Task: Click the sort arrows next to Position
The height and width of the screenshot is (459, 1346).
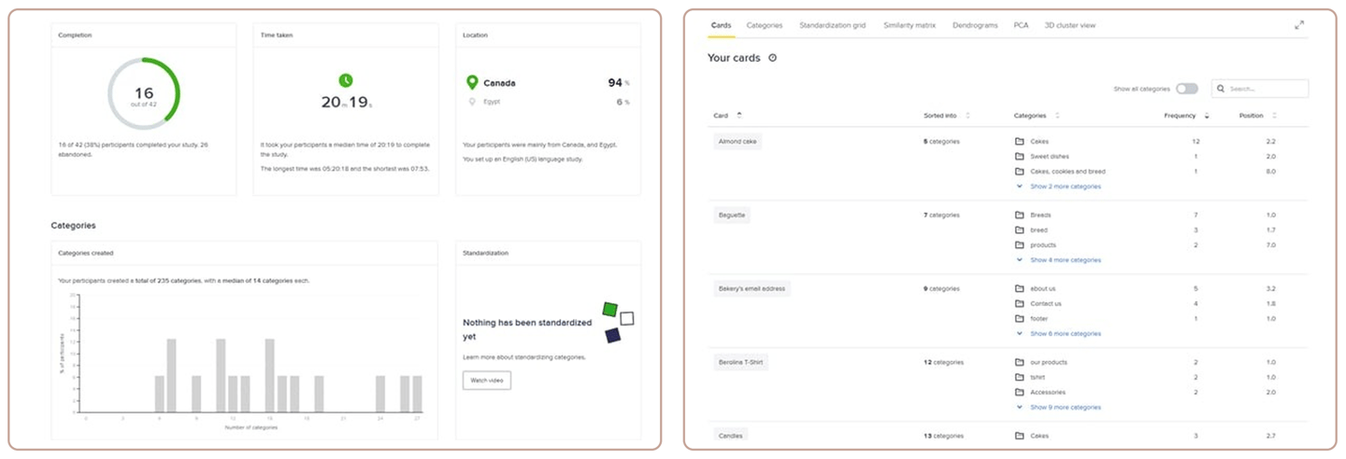Action: click(1274, 116)
